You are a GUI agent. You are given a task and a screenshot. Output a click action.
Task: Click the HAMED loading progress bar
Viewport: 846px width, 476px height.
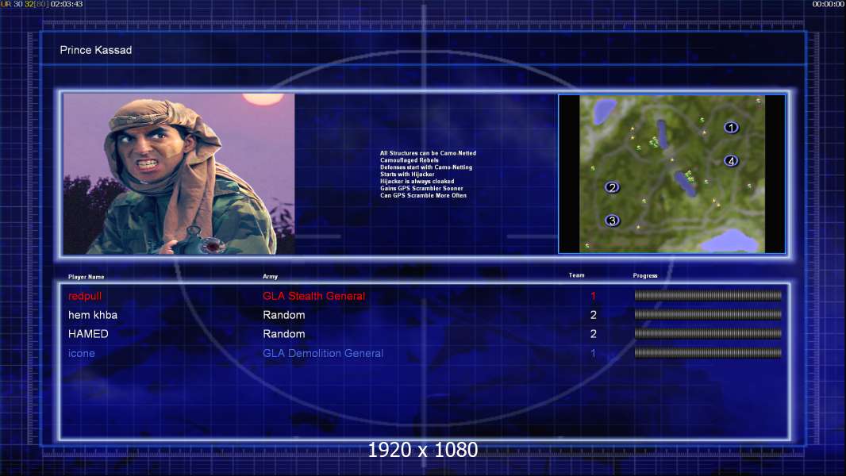click(x=708, y=334)
